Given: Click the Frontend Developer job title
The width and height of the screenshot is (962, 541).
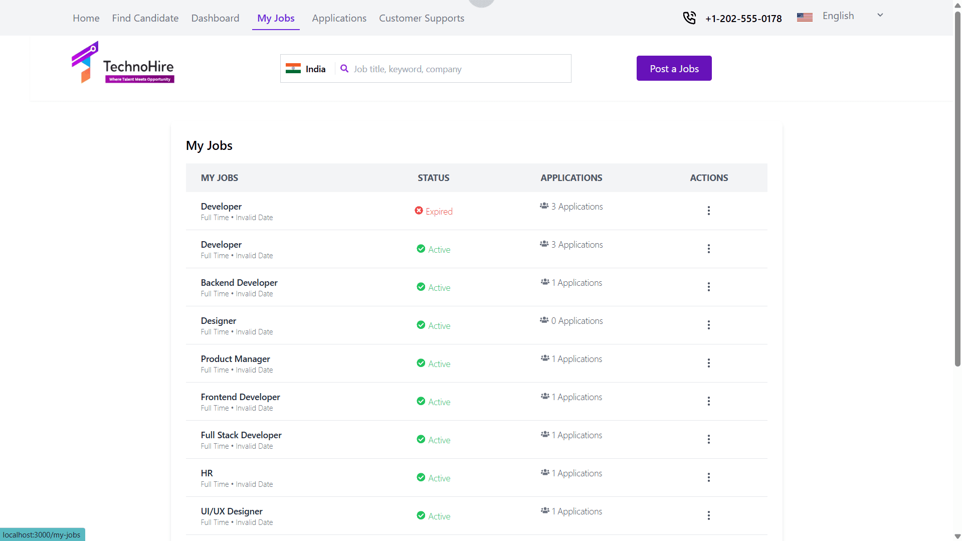Looking at the screenshot, I should pos(241,397).
